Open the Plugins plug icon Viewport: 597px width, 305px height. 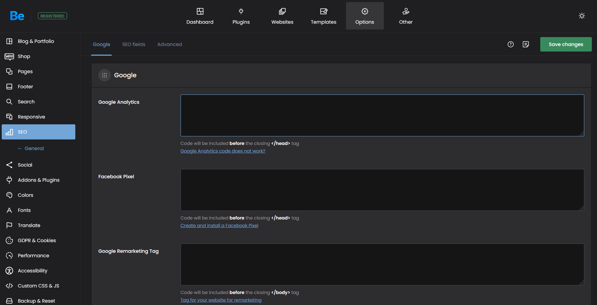click(241, 11)
